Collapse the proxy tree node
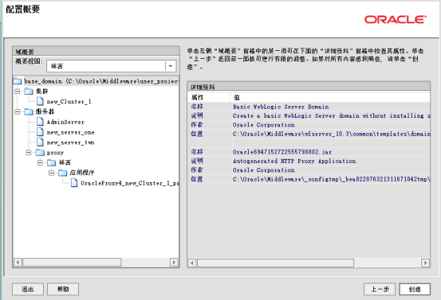Image resolution: width=441 pixels, height=300 pixels. click(29, 152)
